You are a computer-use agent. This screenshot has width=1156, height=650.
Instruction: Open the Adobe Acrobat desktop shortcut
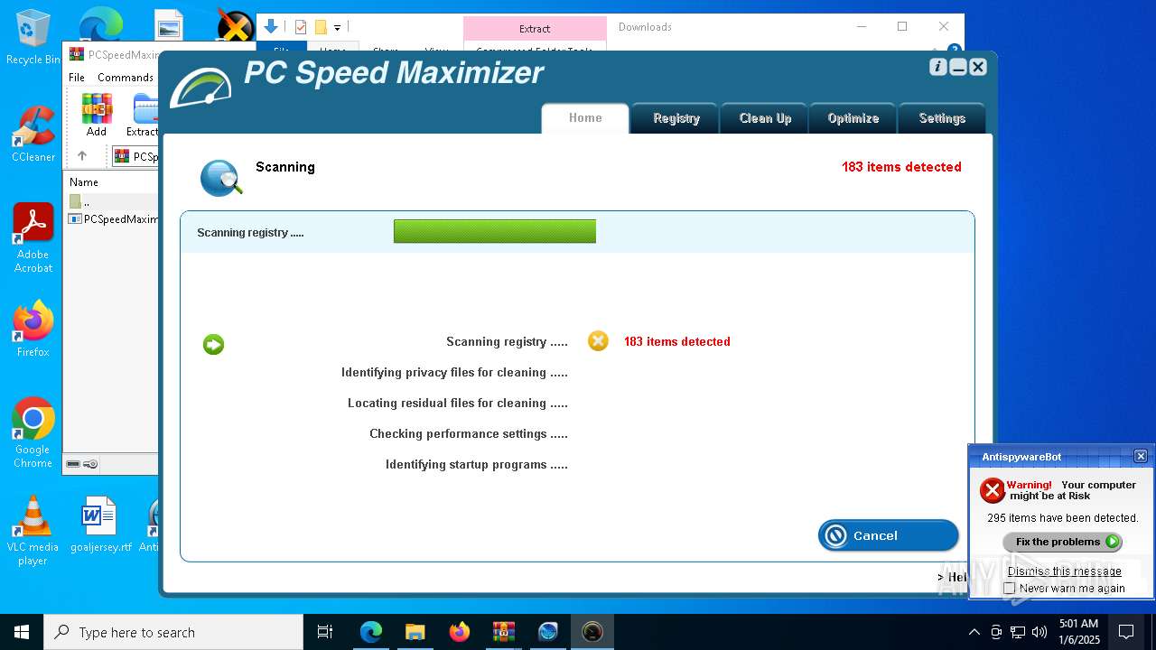coord(33,238)
